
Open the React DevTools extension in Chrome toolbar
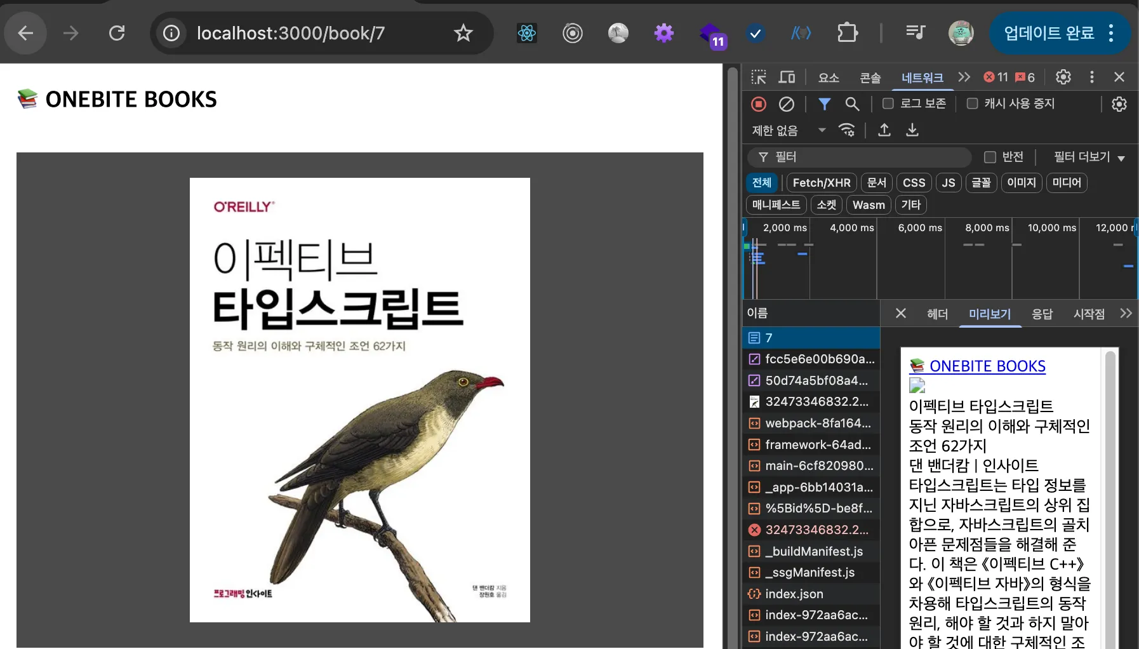(526, 33)
